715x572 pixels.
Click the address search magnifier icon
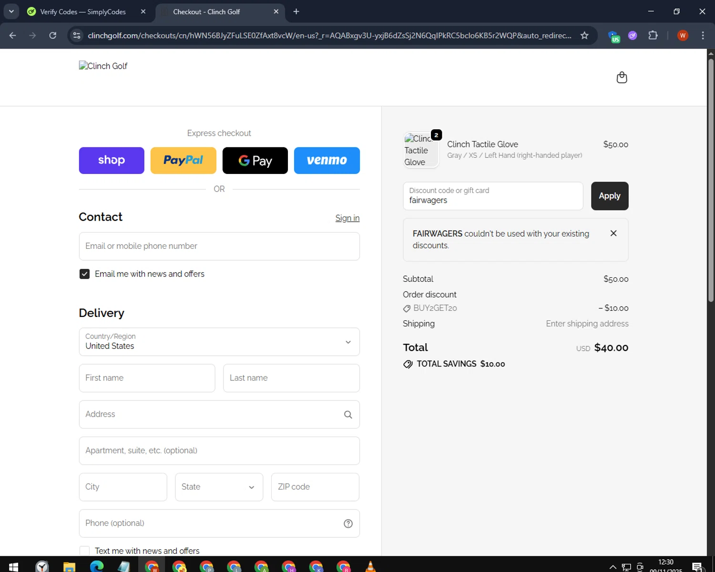click(x=348, y=415)
